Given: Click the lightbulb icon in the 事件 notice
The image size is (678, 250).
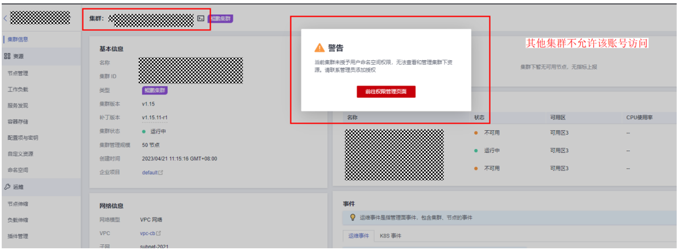Looking at the screenshot, I should [352, 217].
